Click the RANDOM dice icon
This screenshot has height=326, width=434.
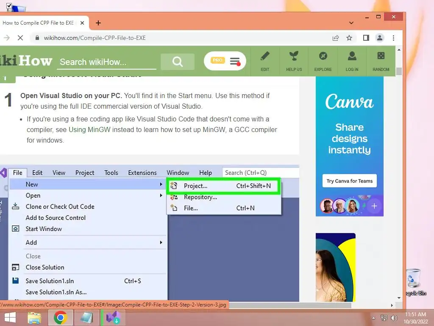(381, 56)
